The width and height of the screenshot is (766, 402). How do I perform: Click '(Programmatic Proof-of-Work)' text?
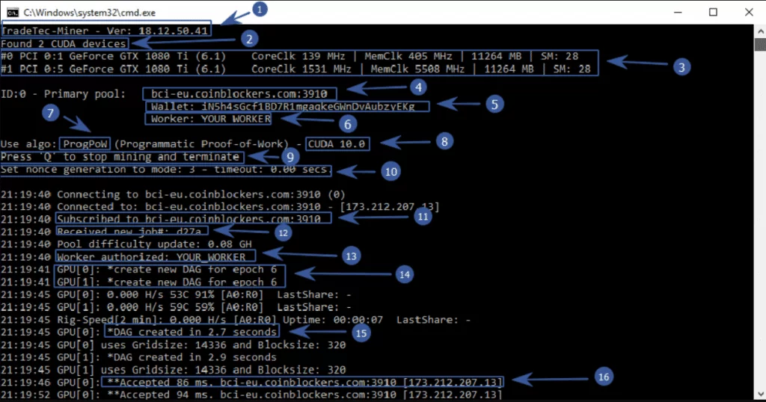tap(201, 144)
